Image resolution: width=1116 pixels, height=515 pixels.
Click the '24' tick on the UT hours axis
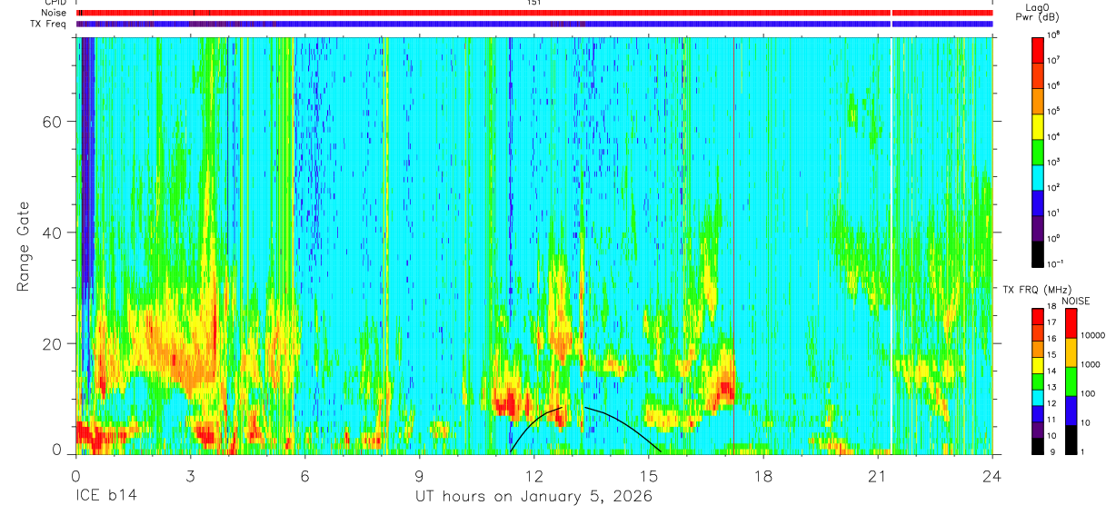click(992, 476)
